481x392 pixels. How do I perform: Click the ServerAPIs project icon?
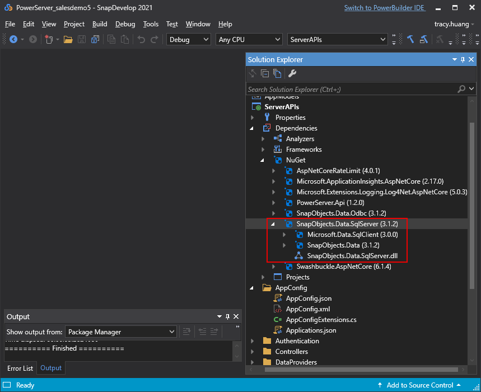256,107
